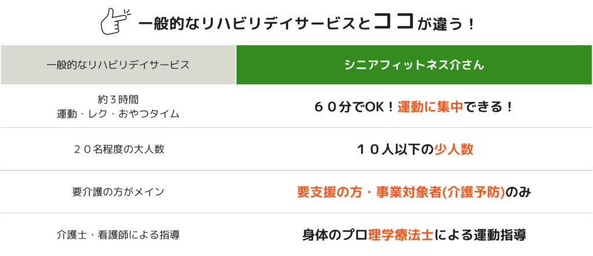
Task: Select the gray 一般的なリハビリデイサービス column header
Action: pos(118,65)
